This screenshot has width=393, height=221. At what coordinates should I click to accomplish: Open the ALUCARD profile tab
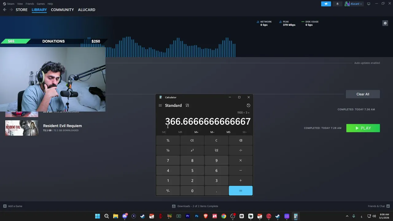point(87,10)
